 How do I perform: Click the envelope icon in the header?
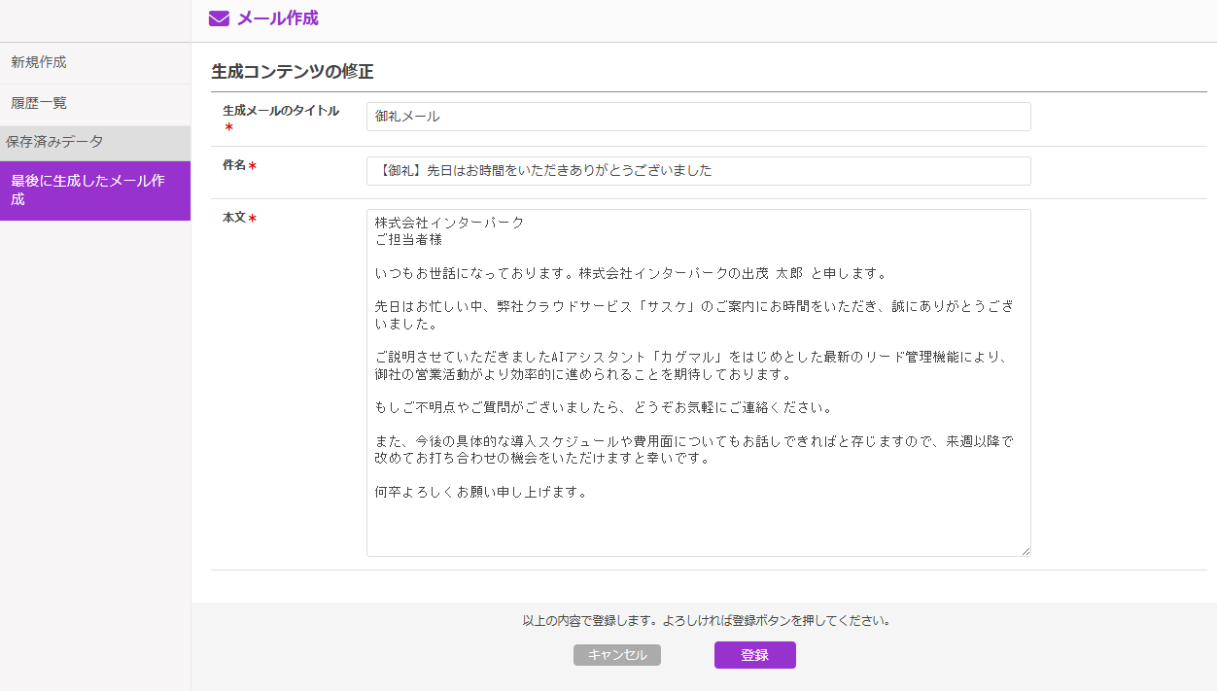click(219, 18)
